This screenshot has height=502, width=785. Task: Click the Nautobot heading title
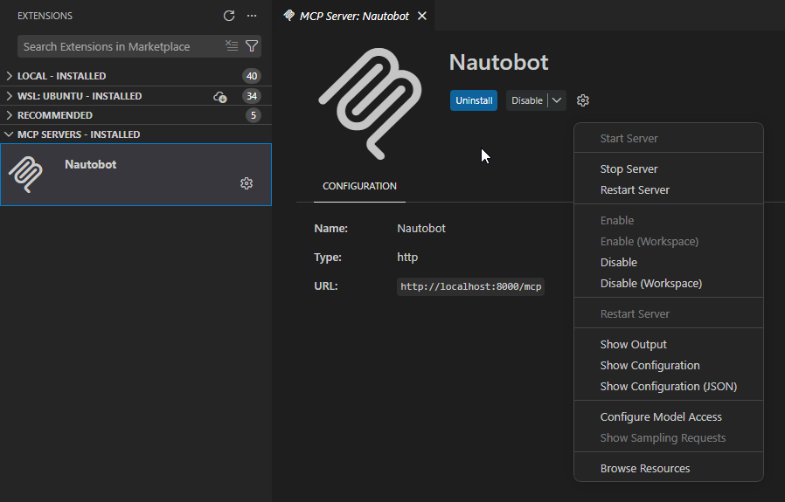pyautogui.click(x=498, y=63)
